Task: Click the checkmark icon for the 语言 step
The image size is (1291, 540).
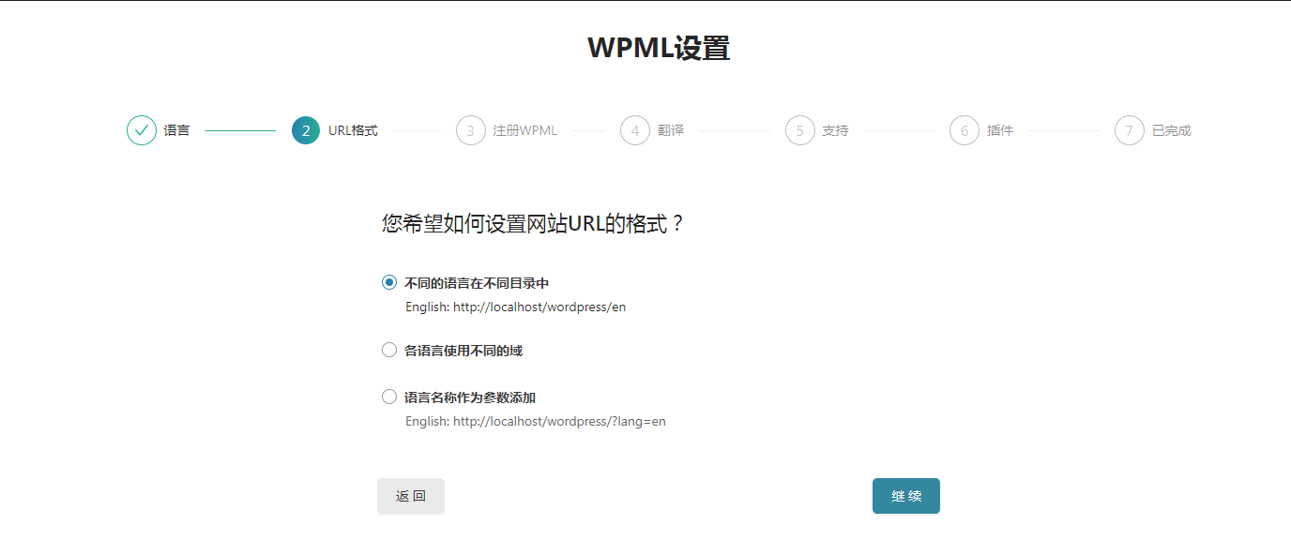Action: 142,130
